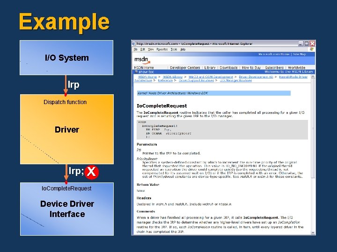Click the Example slide title
The image size is (337, 252).
pos(64,22)
